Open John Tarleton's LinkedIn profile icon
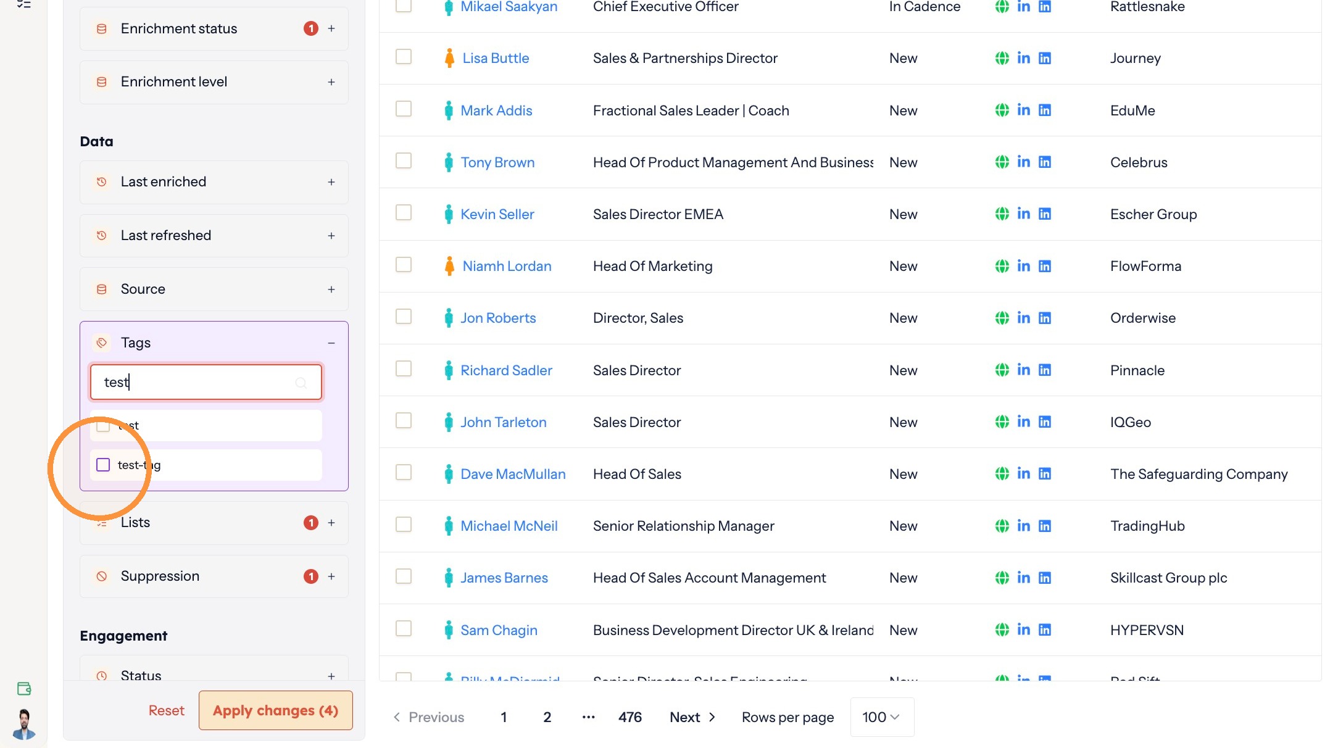This screenshot has height=748, width=1338. click(1023, 422)
